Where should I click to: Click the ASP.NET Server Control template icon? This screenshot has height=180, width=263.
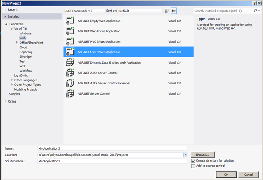pyautogui.click(x=70, y=93)
